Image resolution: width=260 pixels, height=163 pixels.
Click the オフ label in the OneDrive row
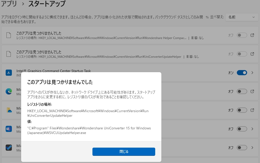[231, 110]
